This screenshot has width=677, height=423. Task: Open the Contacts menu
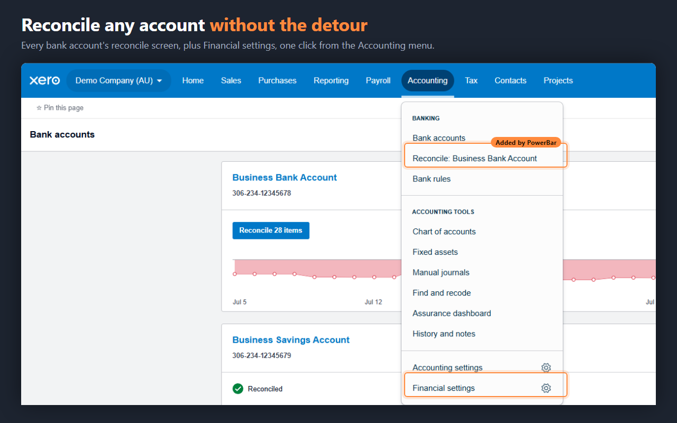click(510, 80)
